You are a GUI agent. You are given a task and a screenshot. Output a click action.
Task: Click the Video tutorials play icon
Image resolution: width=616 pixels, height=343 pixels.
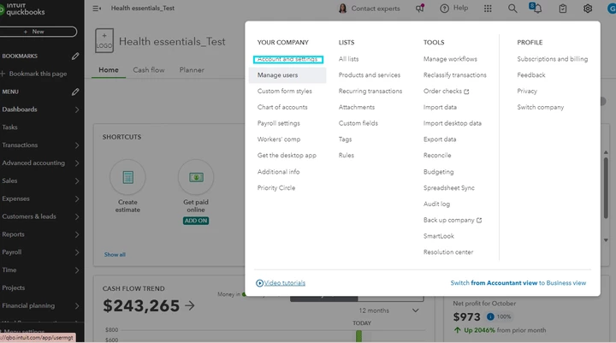pyautogui.click(x=259, y=283)
